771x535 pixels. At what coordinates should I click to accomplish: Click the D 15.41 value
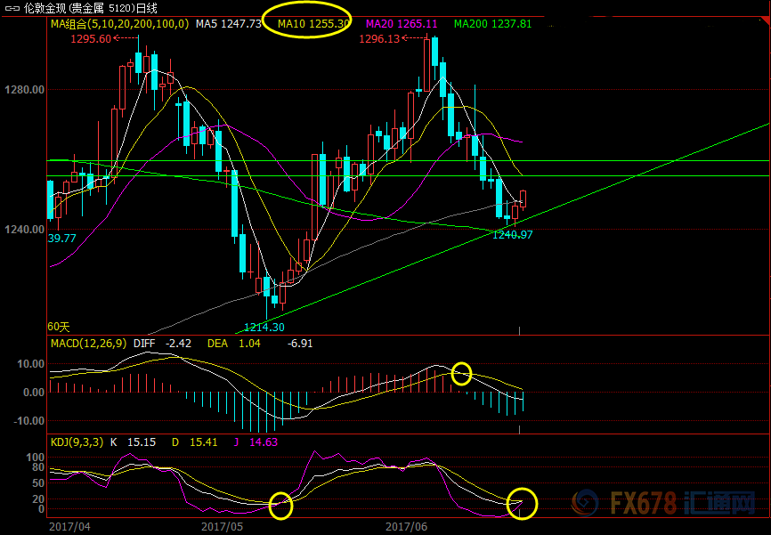pos(194,442)
